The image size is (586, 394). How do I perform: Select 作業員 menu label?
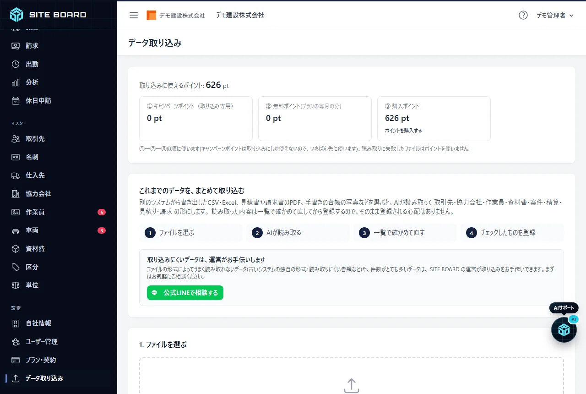pos(35,212)
